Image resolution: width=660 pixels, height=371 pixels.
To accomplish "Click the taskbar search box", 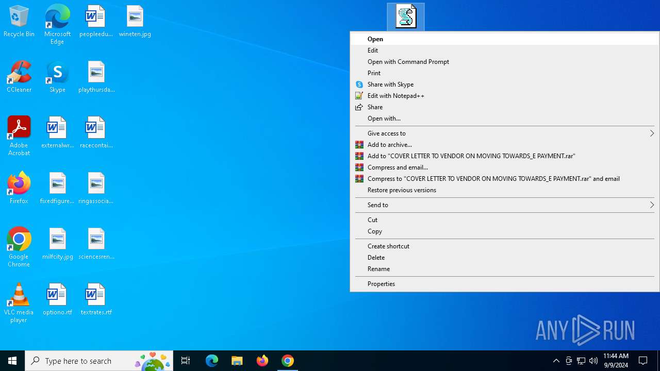I will coord(99,361).
